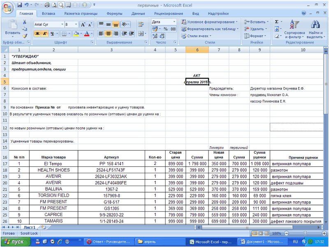
Task: Expand the customize quick access toolbar arrow
Action: [94, 5]
